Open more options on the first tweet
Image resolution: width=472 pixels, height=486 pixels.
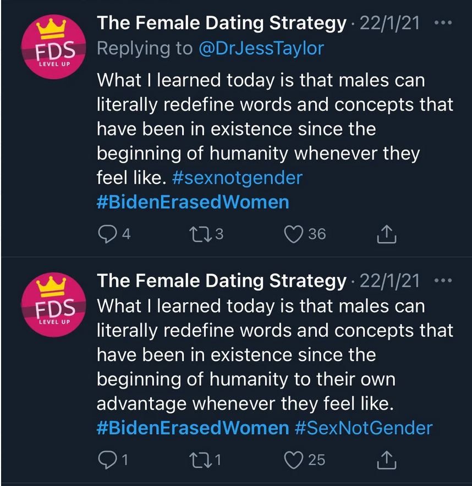coord(442,24)
